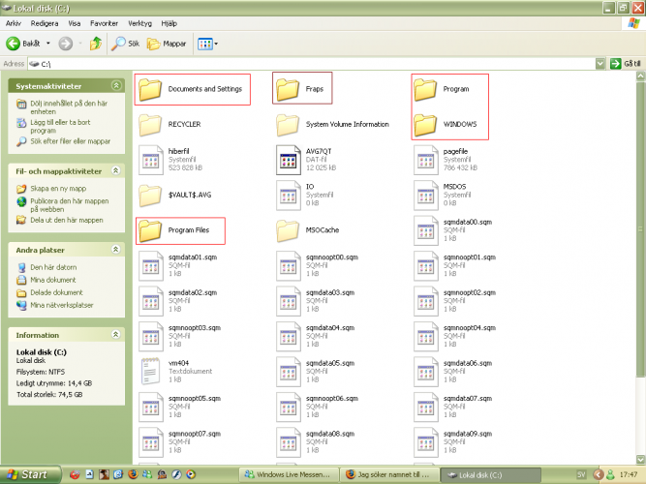Viewport: 646px width, 484px height.
Task: Open the address bar dropdown arrow
Action: tap(601, 64)
